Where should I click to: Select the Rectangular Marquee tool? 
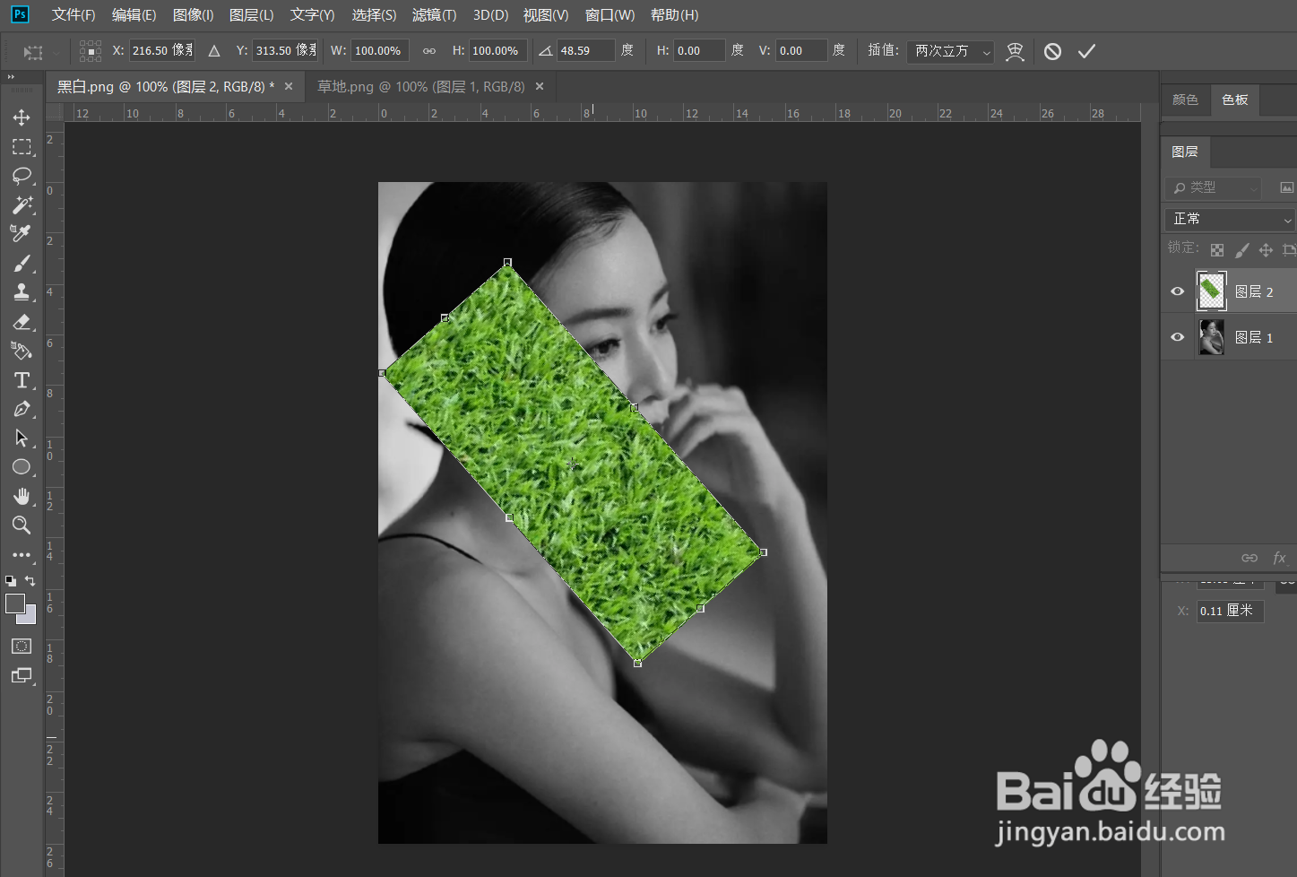click(x=22, y=146)
